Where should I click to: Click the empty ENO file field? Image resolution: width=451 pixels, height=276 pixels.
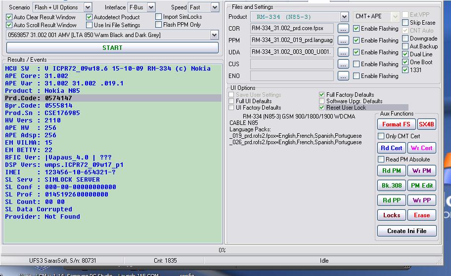point(292,76)
